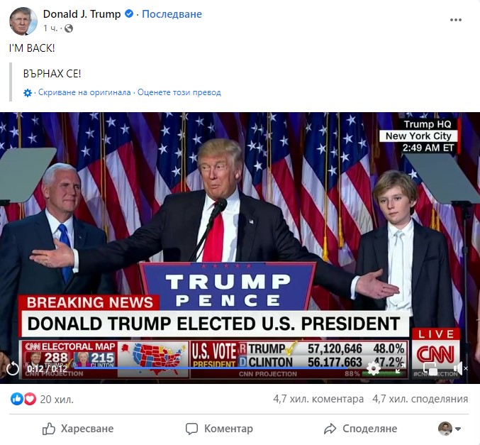Screen dimensions: 480x445
Task: Follow the page via Последване link
Action: (x=172, y=14)
